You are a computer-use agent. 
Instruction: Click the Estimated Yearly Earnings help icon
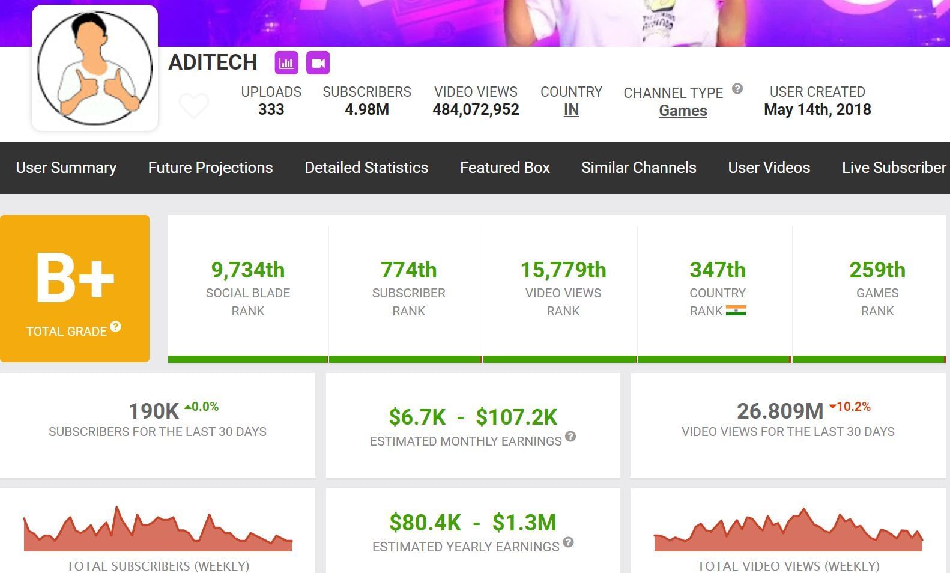click(x=568, y=542)
